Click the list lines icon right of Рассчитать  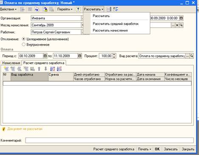click(x=109, y=9)
